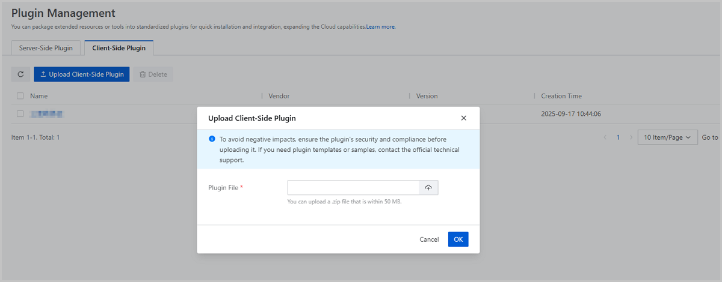Click the blue info icon in notice
Viewport: 722px width, 282px height.
click(x=212, y=139)
